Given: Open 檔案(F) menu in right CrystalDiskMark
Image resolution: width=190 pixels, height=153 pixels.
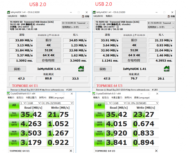Looking at the screenshot, I should pyautogui.click(x=97, y=98).
